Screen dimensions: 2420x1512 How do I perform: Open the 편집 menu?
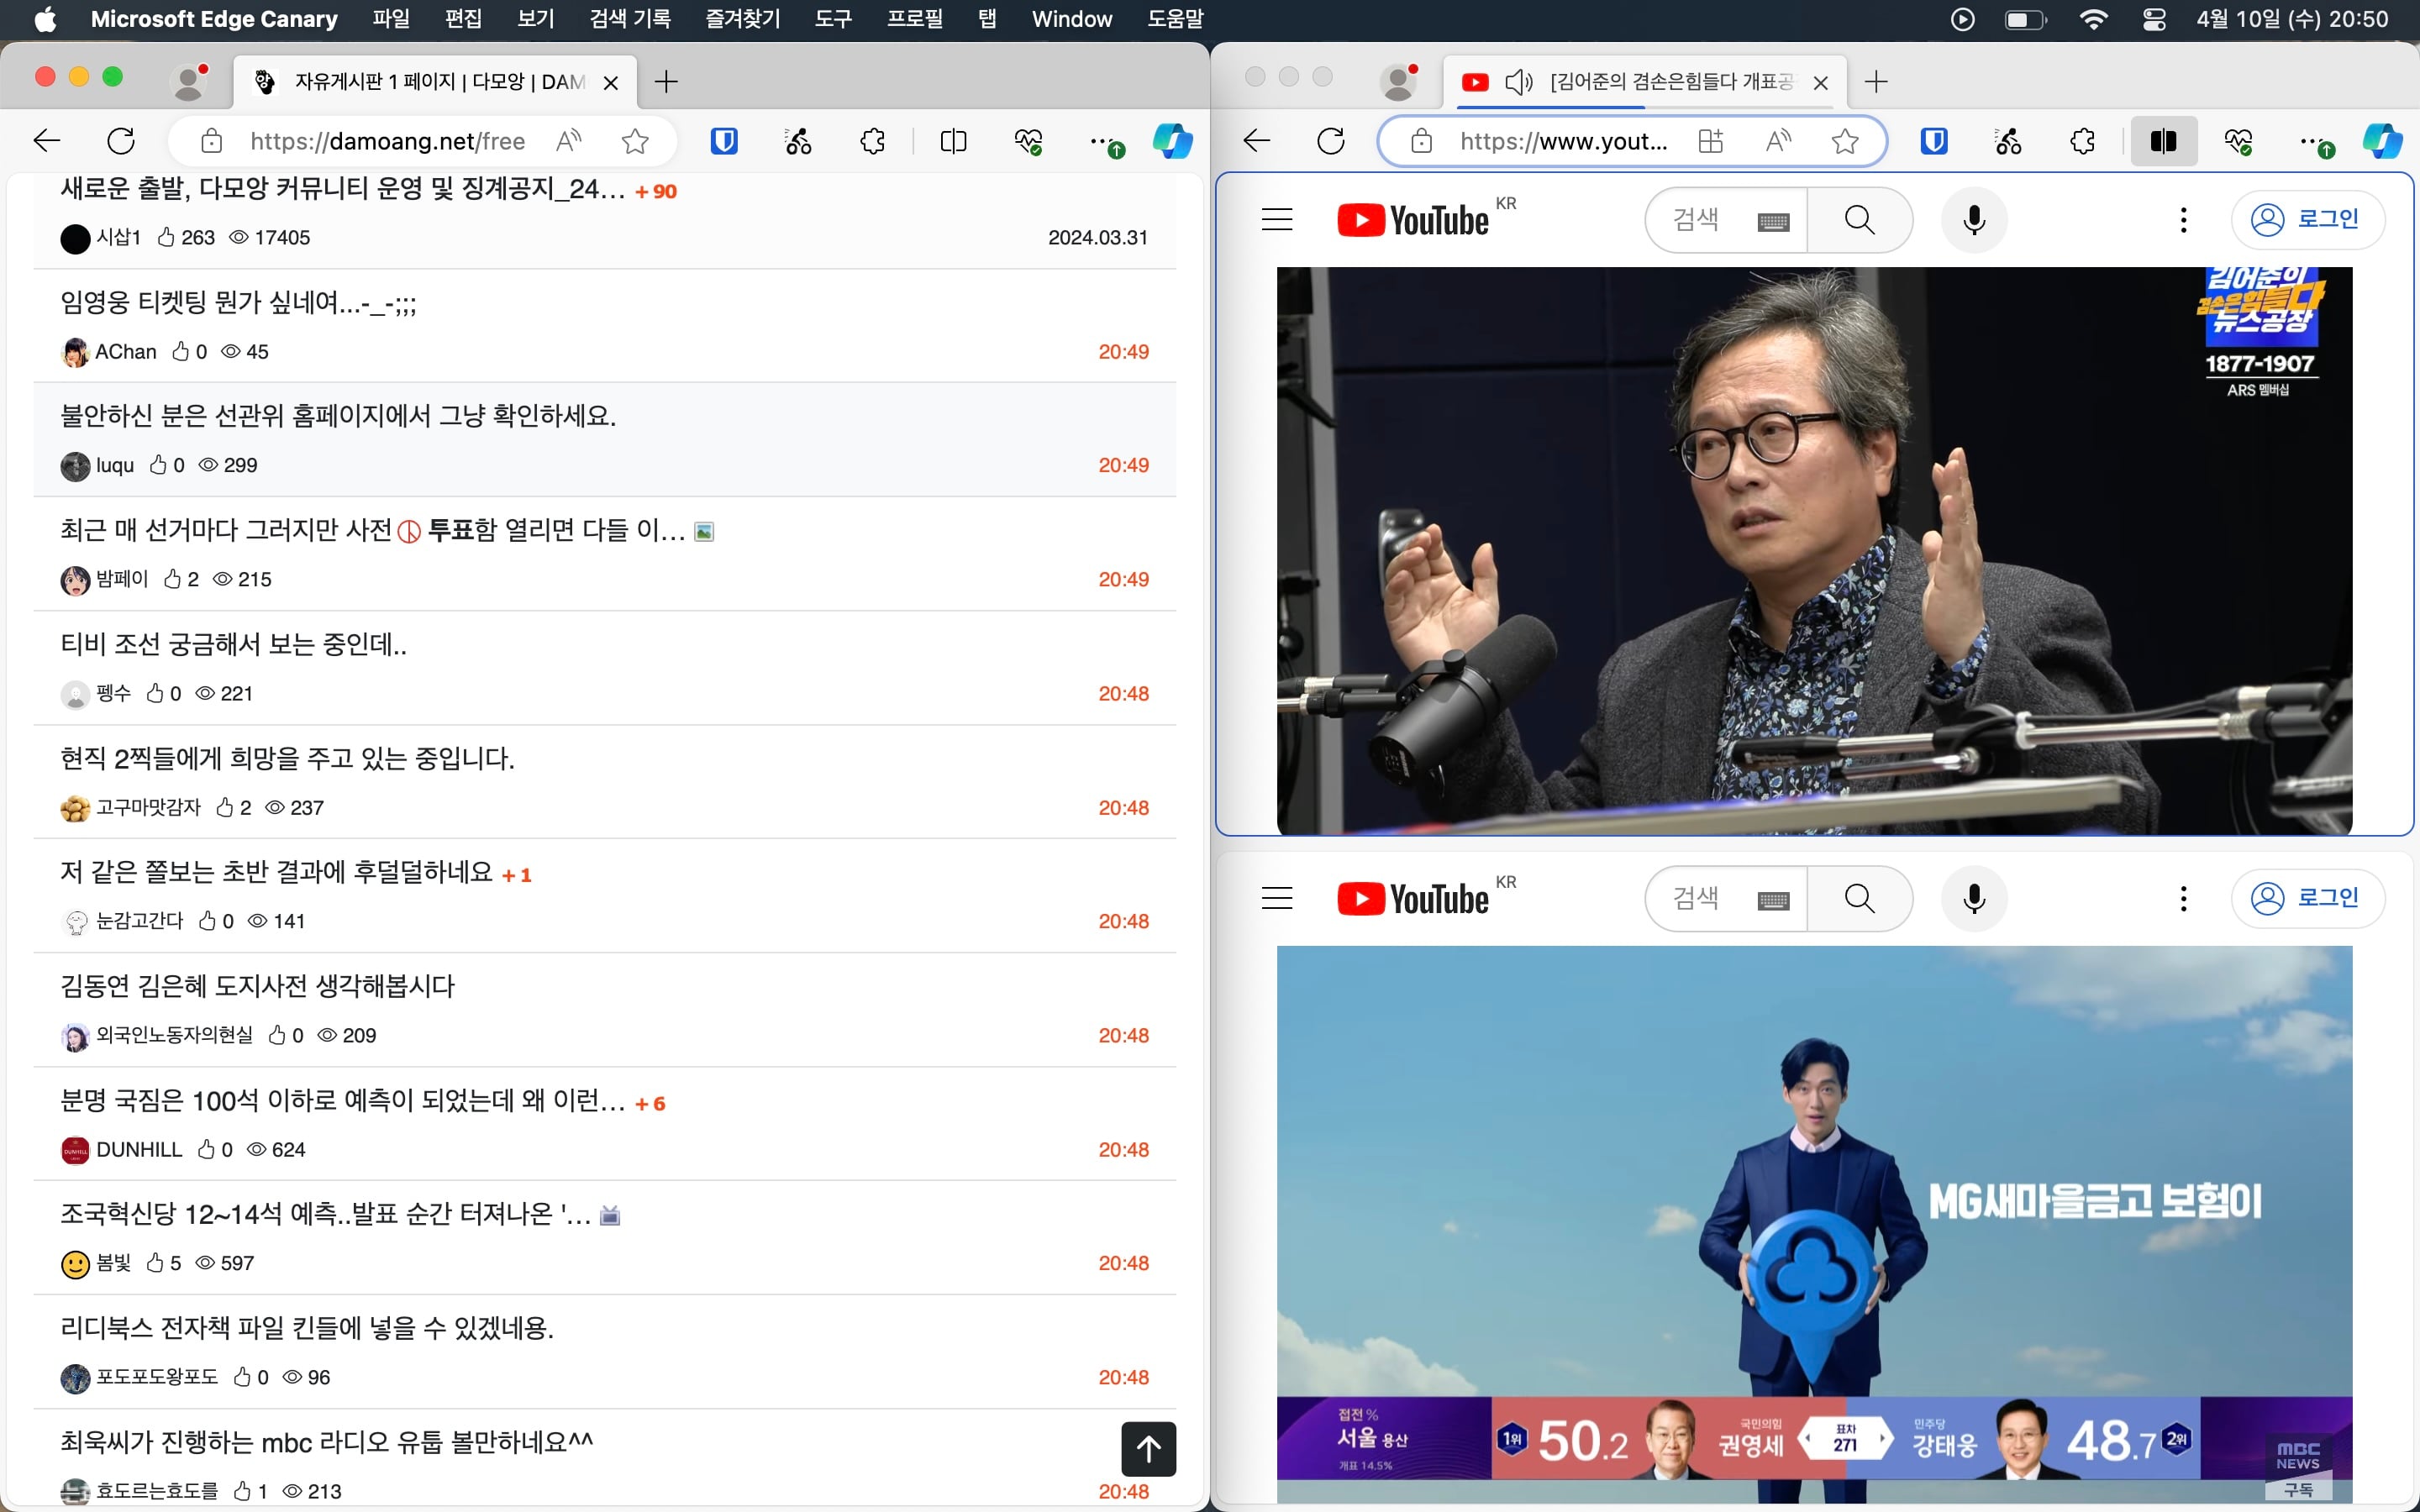point(463,19)
